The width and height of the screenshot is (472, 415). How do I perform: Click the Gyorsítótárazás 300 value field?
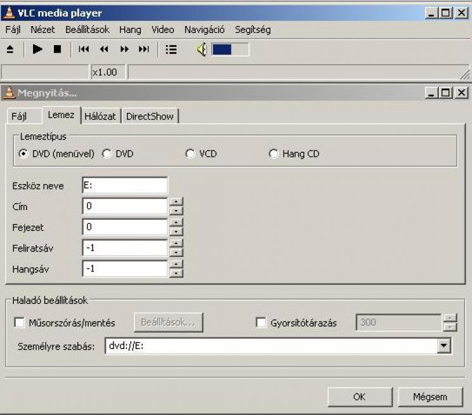click(x=398, y=322)
